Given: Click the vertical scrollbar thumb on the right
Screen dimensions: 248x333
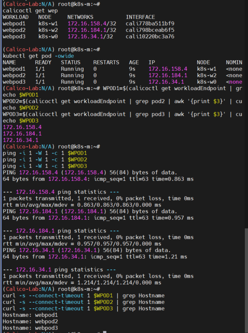Looking at the screenshot, I should point(246,280).
